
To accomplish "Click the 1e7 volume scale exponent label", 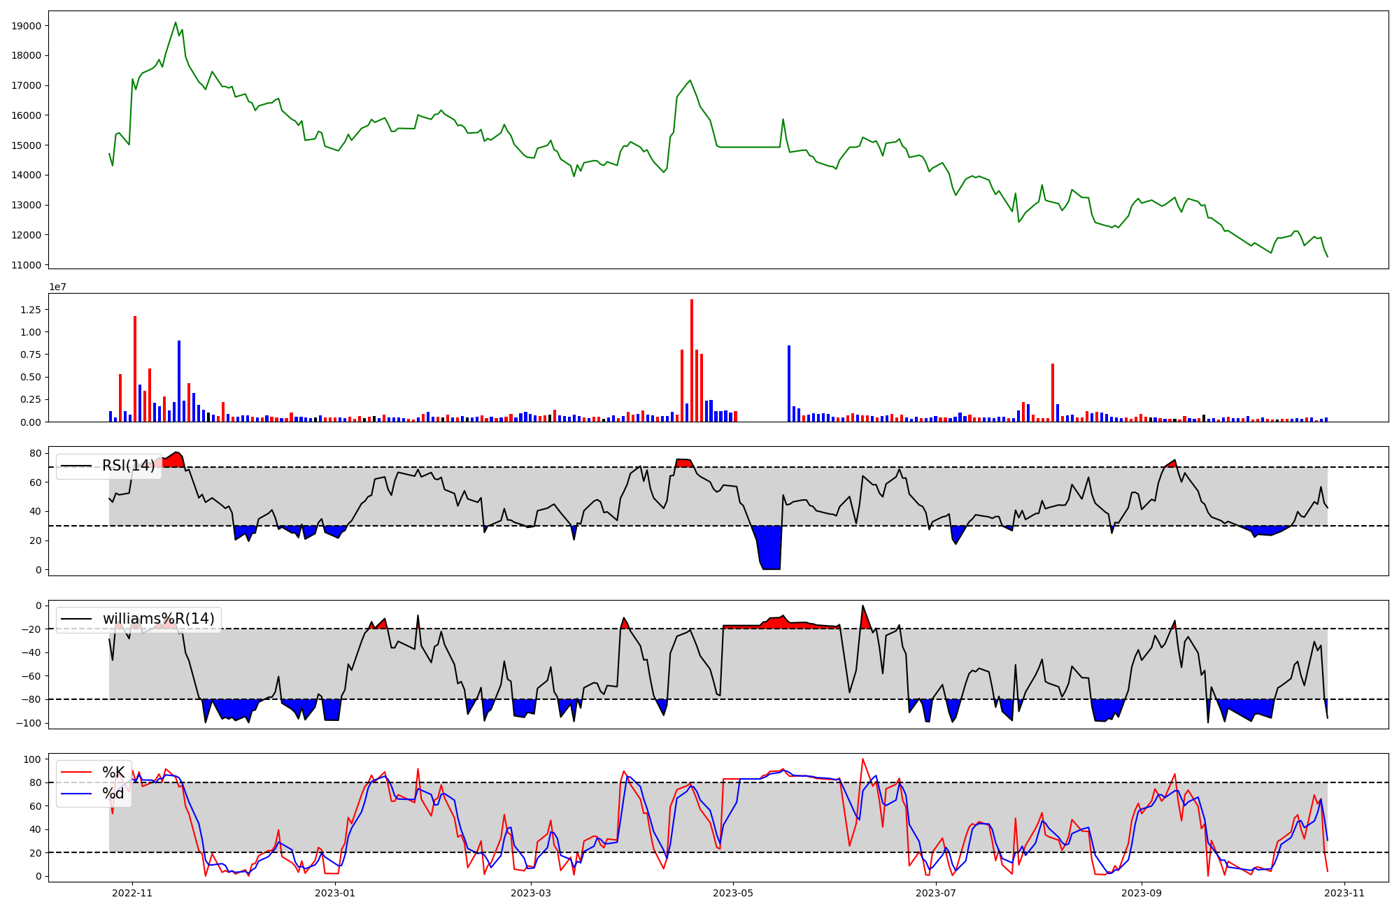I will (57, 287).
